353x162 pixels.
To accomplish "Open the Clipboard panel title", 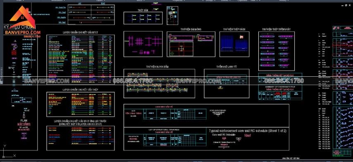I will (243, 1).
